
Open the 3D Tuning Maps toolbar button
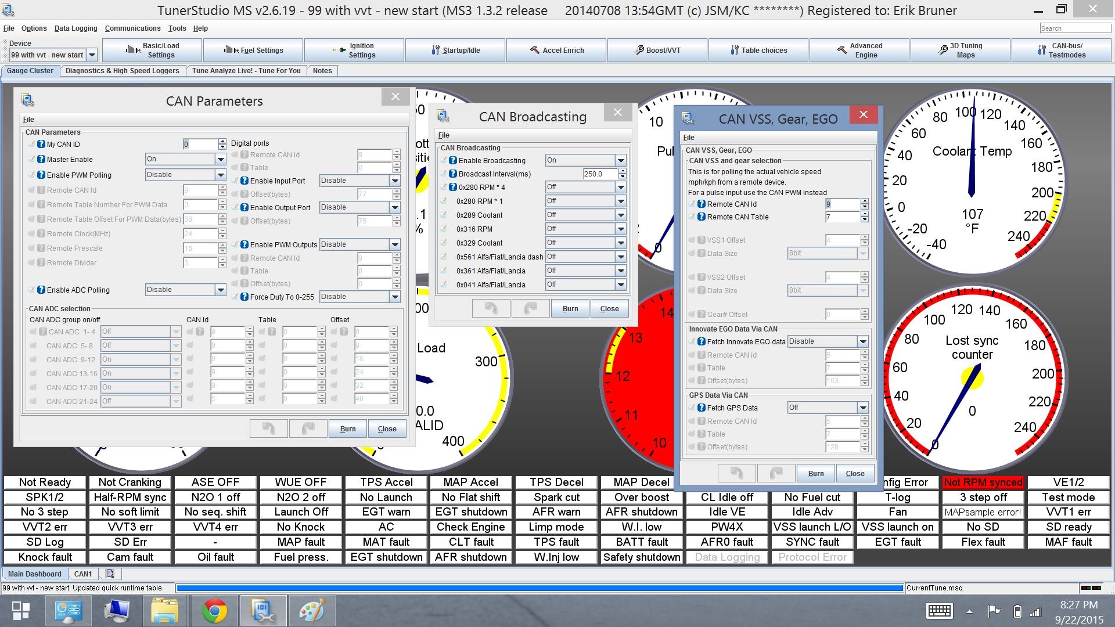[960, 51]
